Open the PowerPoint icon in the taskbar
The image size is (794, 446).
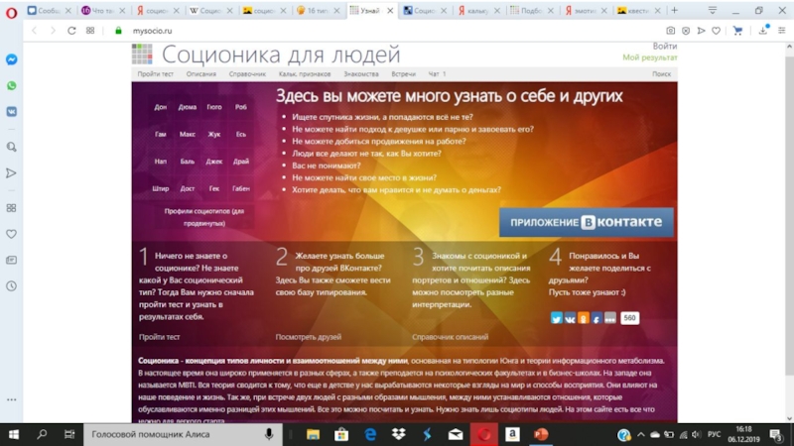click(541, 434)
